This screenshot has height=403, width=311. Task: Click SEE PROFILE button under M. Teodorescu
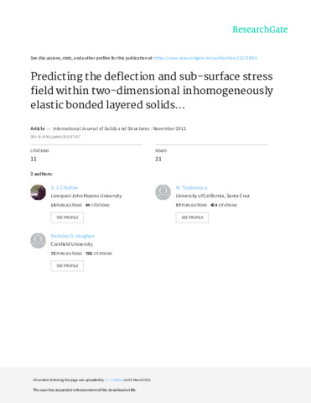192,217
